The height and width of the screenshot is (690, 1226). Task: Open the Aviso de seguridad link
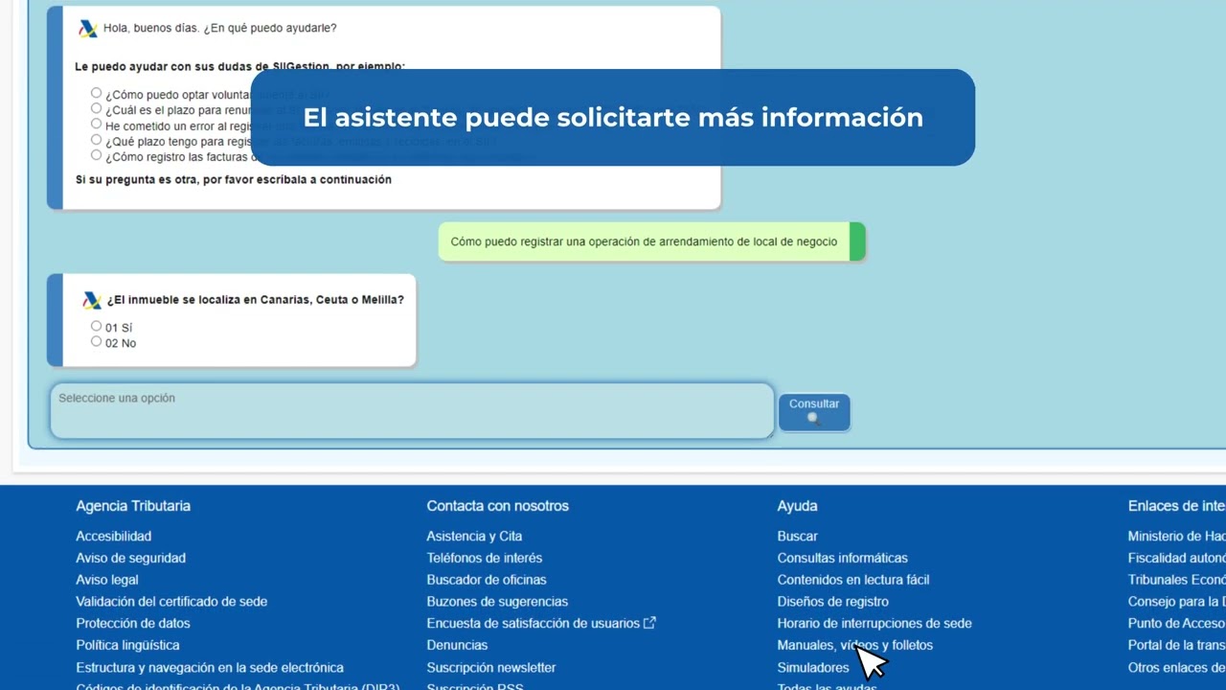pyautogui.click(x=131, y=558)
